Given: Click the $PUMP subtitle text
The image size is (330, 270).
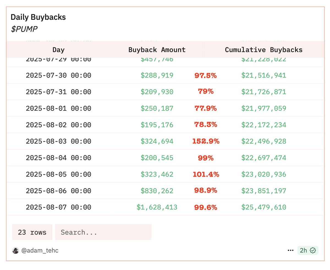Looking at the screenshot, I should [24, 29].
